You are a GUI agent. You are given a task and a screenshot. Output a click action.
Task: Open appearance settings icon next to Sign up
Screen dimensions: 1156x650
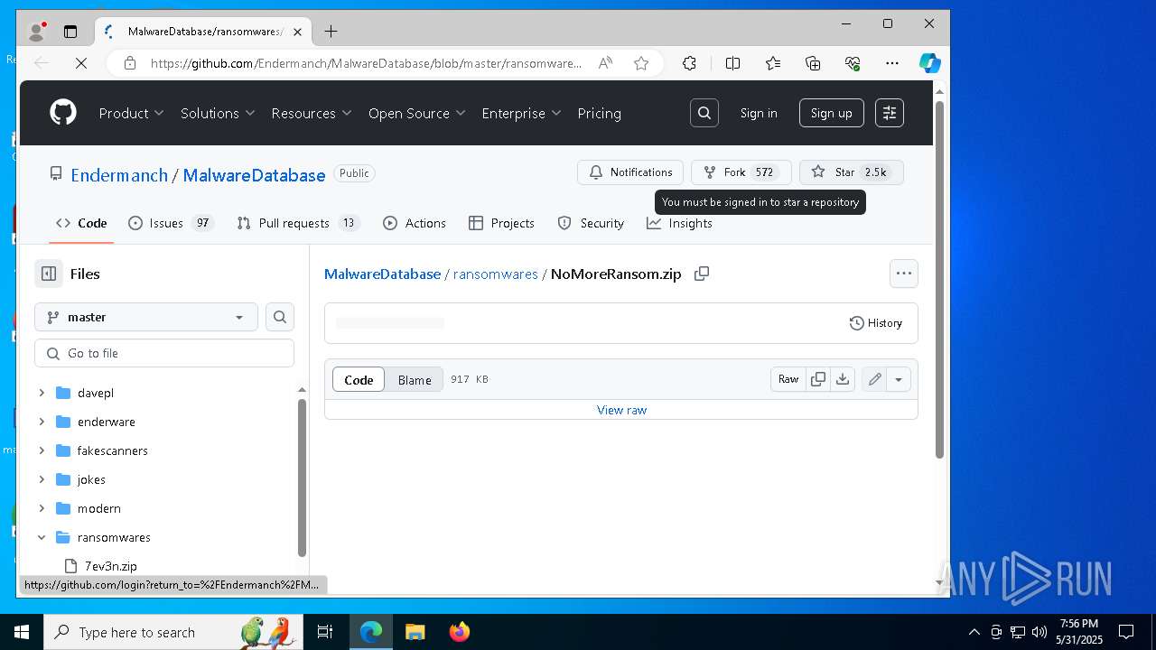tap(890, 113)
